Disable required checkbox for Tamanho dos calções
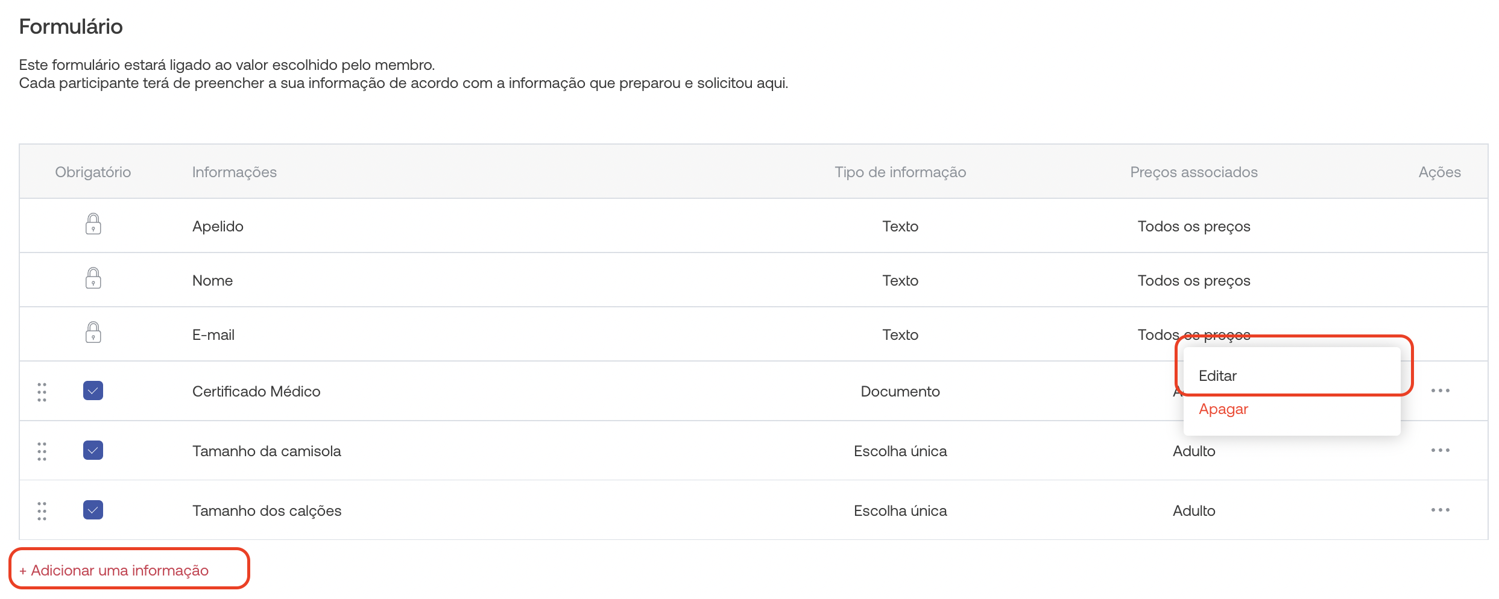This screenshot has width=1499, height=599. click(93, 510)
